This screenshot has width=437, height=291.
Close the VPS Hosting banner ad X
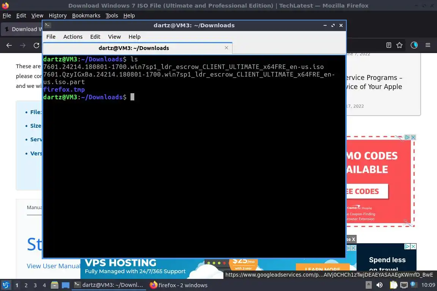click(353, 248)
